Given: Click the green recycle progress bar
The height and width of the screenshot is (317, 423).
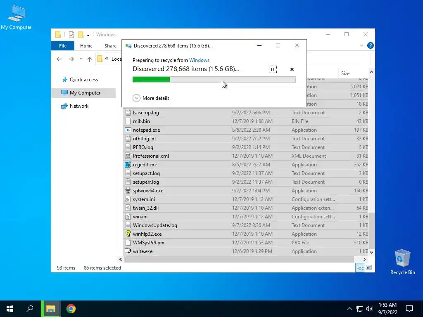Looking at the screenshot, I should pos(214,79).
